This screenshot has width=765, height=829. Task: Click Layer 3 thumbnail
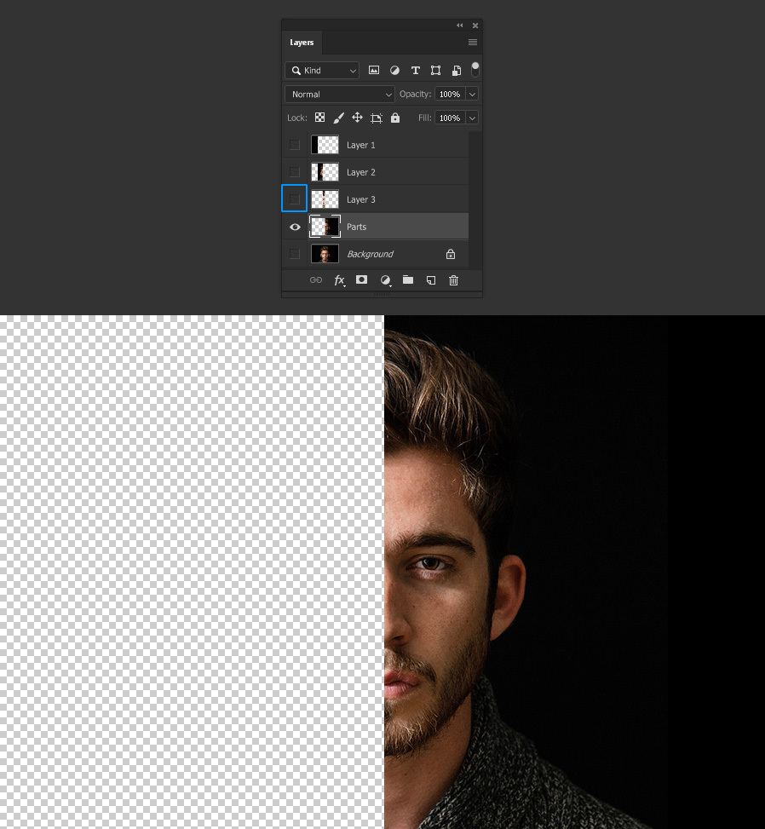pos(325,199)
